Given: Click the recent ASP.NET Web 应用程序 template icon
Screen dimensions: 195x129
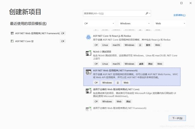Looking at the screenshot, I should 12,33.
